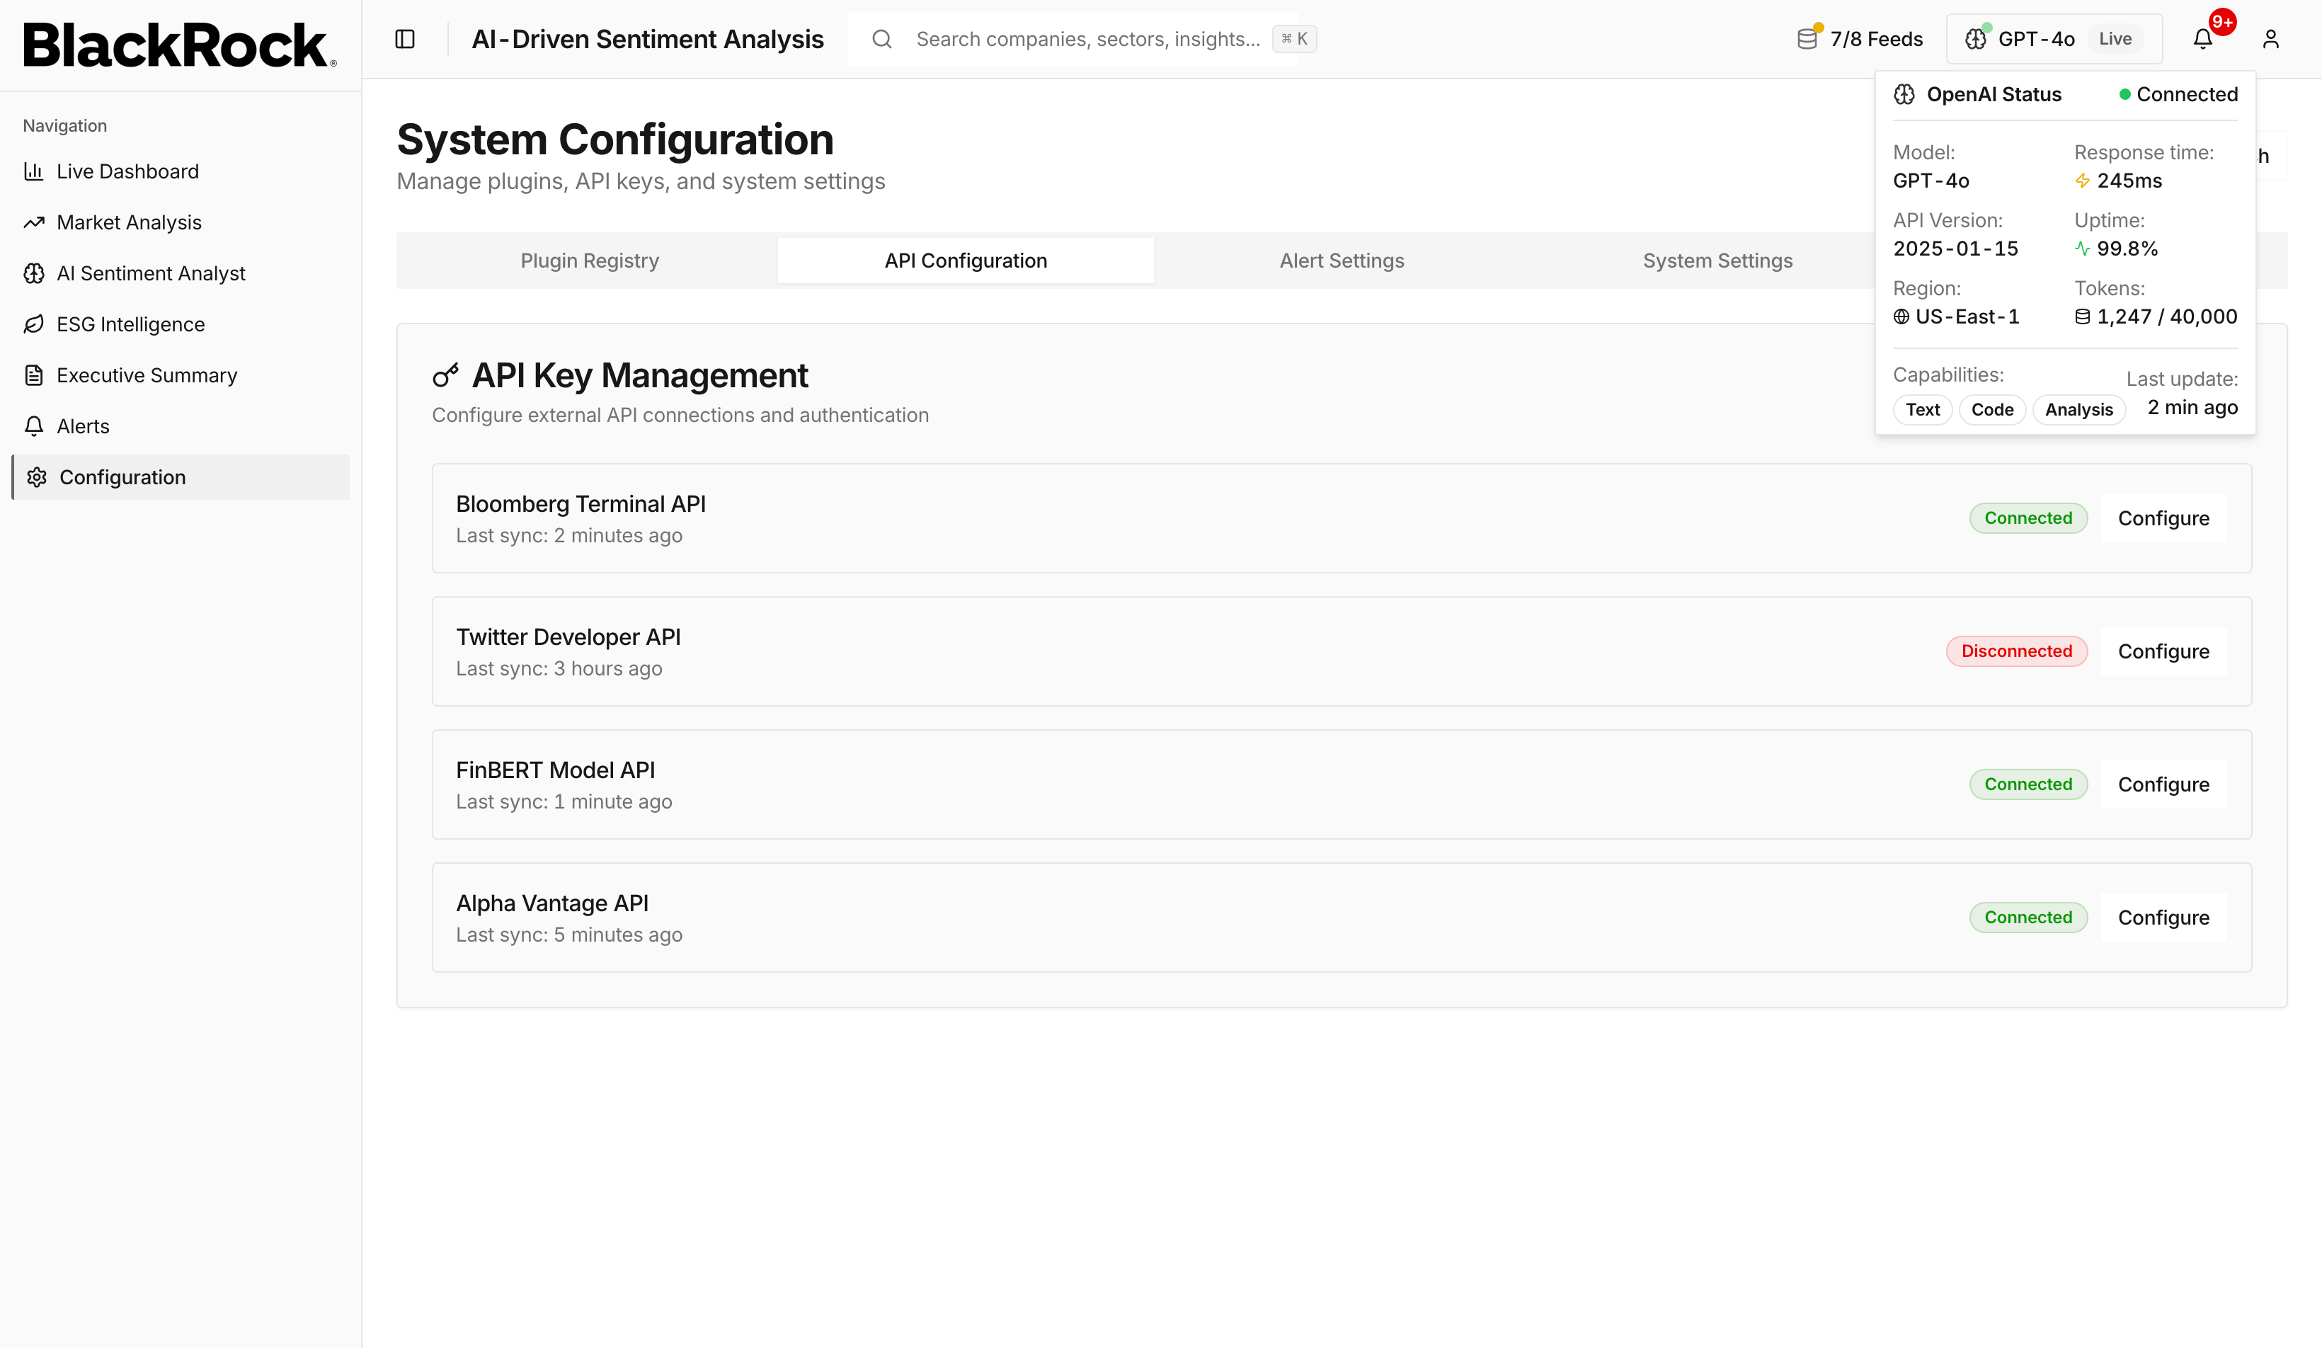Click the '99.8%' uptime value
Screen dimensions: 2322x1348
[x=2127, y=249]
